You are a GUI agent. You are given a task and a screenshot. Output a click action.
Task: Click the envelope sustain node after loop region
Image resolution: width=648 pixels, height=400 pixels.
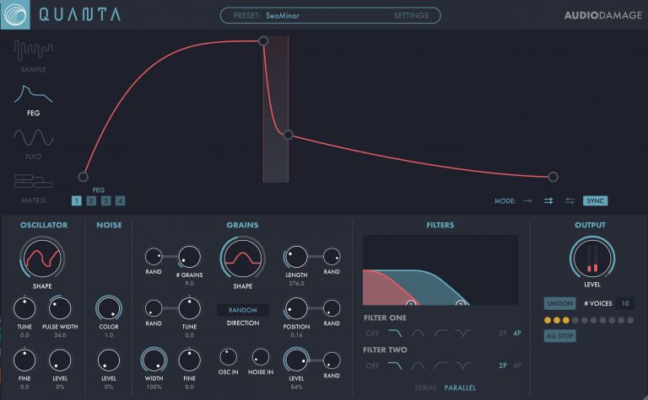288,135
